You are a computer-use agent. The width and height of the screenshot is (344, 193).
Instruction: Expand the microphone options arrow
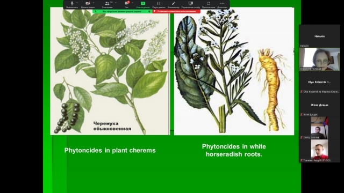[x=77, y=3]
